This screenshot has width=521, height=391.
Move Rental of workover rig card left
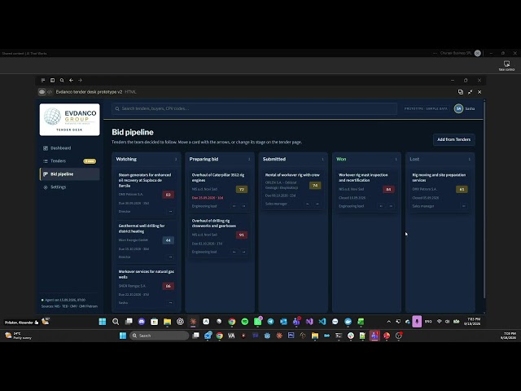308,204
